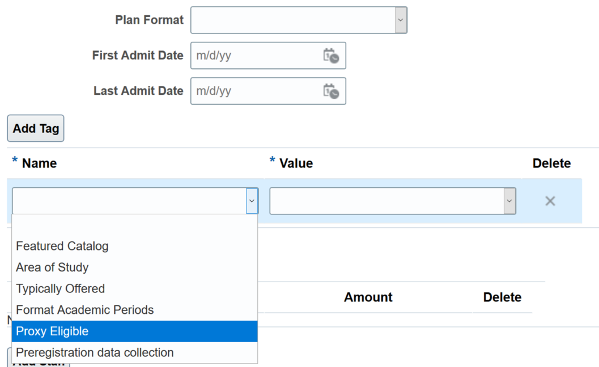This screenshot has height=367, width=599.
Task: Expand the Plan Format dropdown arrow
Action: coord(400,20)
